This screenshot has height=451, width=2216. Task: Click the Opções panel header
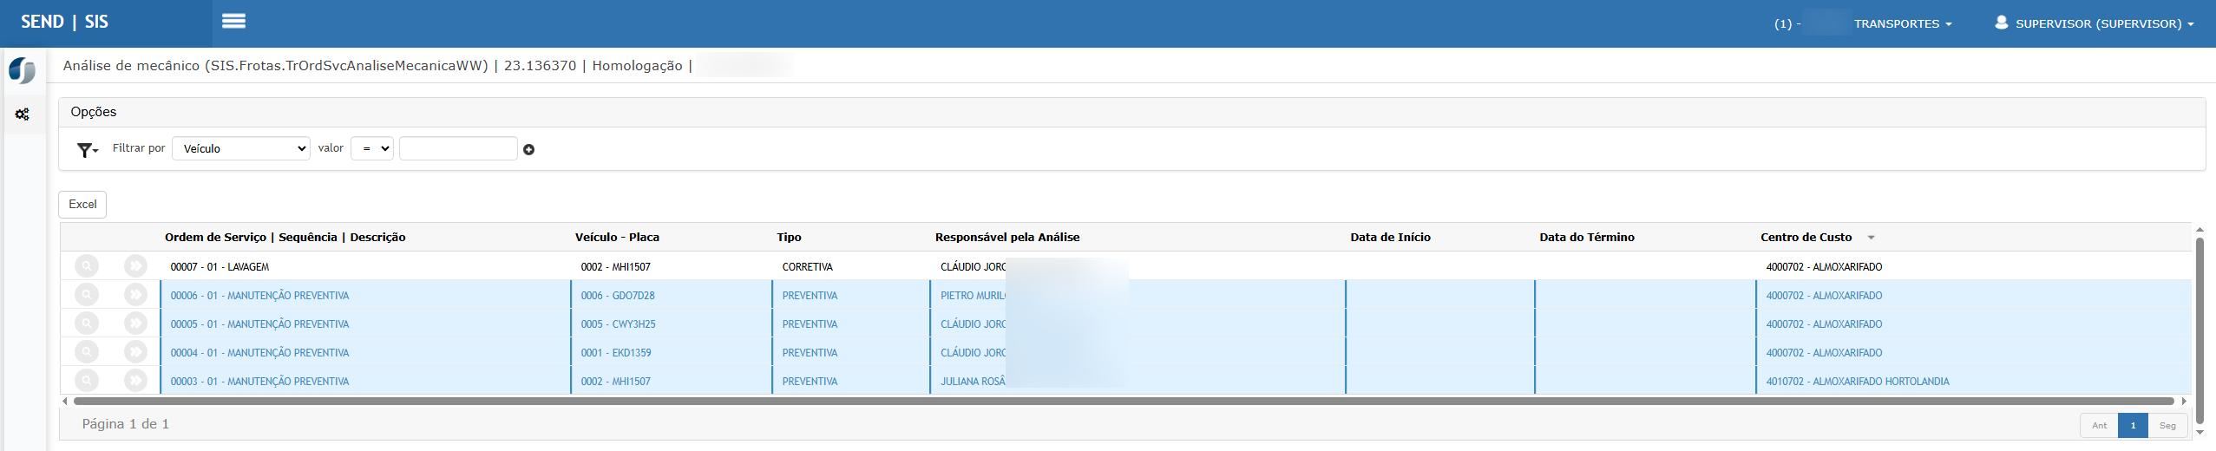click(x=1131, y=112)
